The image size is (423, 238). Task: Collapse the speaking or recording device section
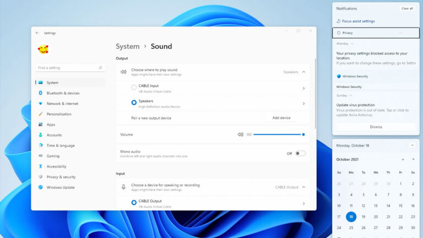304,187
